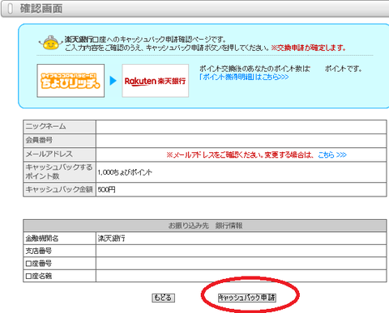Select the 金融機関名 row label
389x313 pixels.
(42, 239)
